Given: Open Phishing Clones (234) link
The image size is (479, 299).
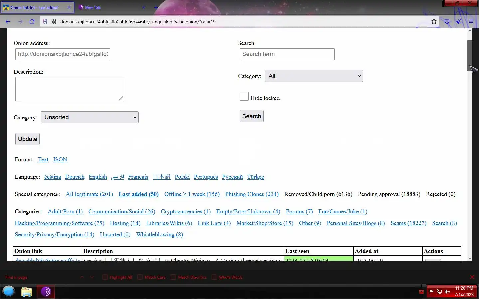Looking at the screenshot, I should coord(252,194).
